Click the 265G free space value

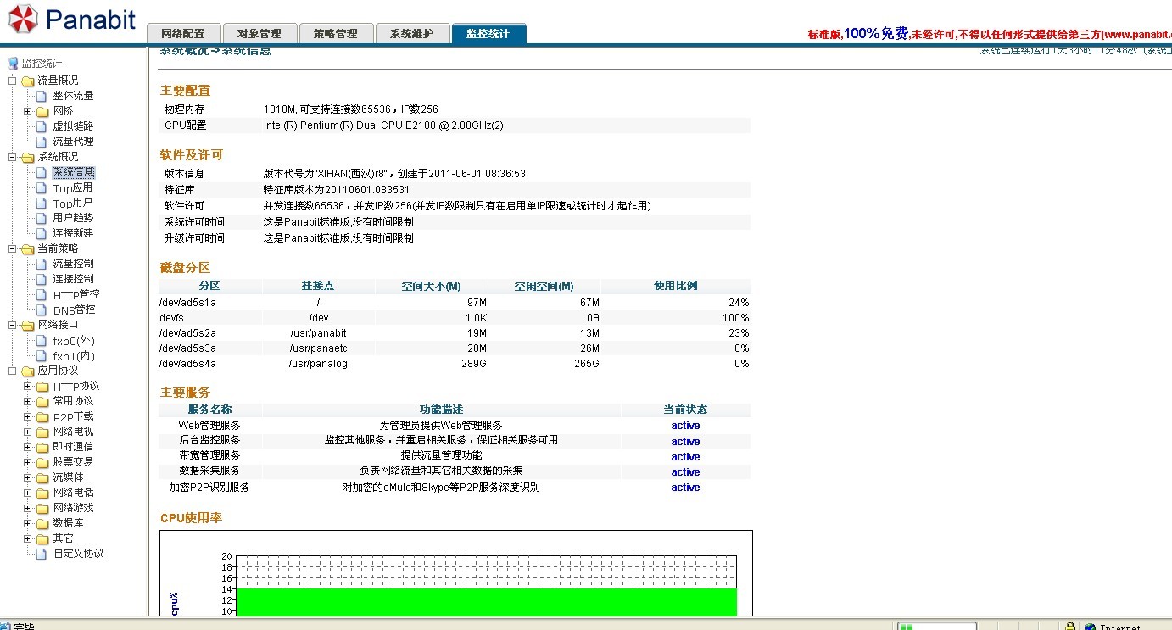(585, 364)
